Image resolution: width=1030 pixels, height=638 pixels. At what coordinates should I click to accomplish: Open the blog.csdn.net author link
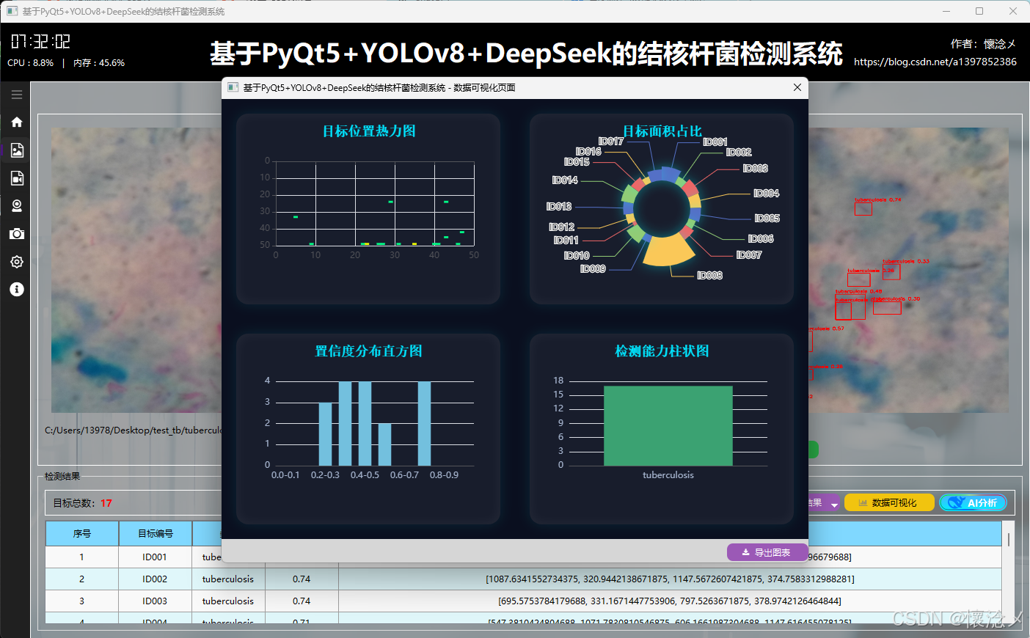[935, 62]
